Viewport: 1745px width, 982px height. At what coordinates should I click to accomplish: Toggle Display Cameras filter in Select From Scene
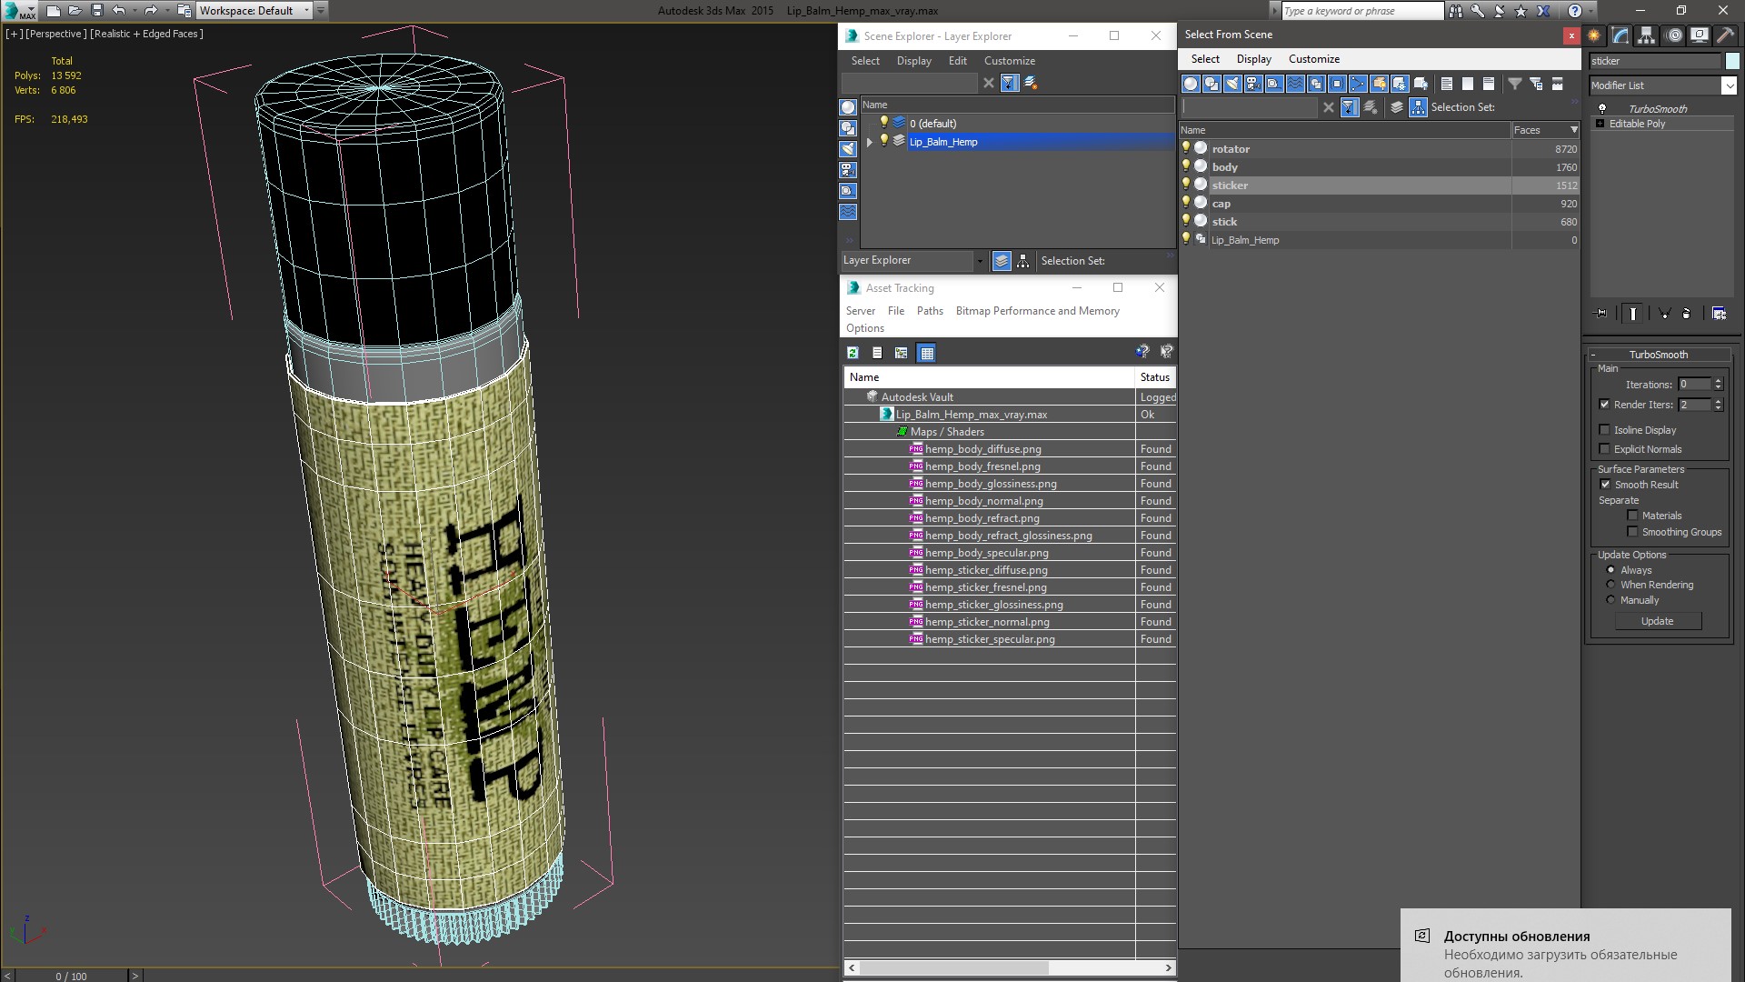point(1253,84)
